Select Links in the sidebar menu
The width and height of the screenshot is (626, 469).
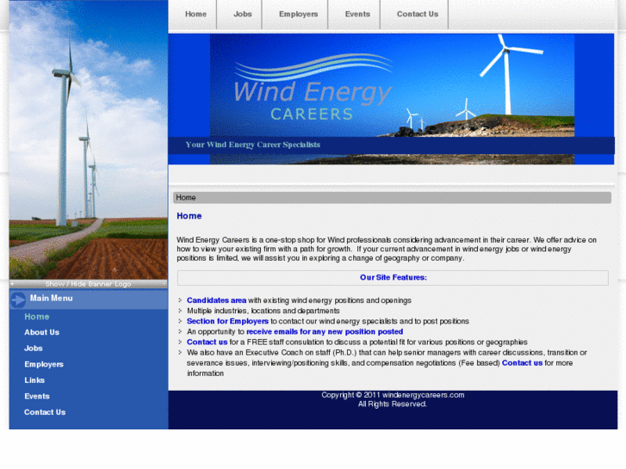click(34, 380)
